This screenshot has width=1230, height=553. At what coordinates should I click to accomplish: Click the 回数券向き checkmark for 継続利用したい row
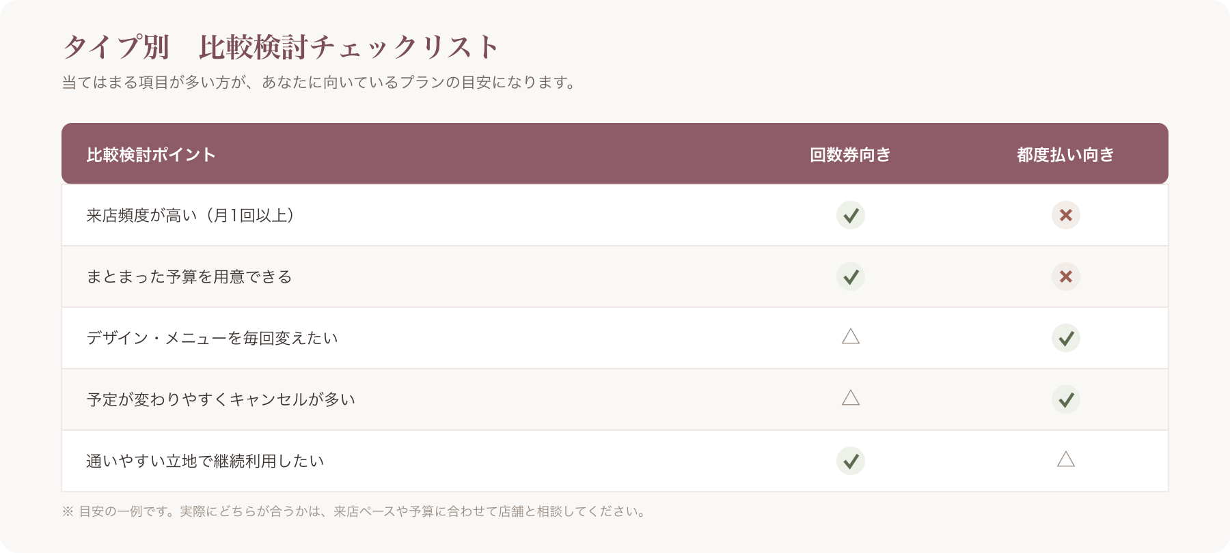(x=851, y=461)
